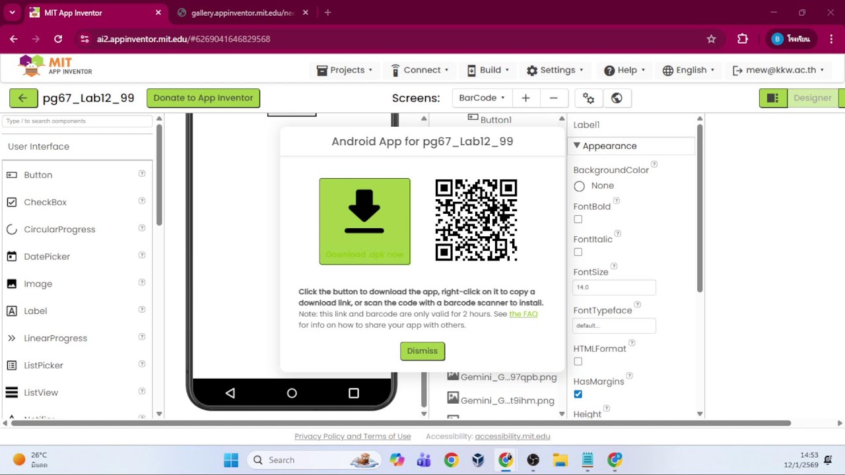This screenshot has height=475, width=845.
Task: Expand Chrome tab search dropdown
Action: 12,13
